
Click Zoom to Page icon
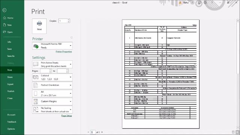pyautogui.click(x=237, y=132)
